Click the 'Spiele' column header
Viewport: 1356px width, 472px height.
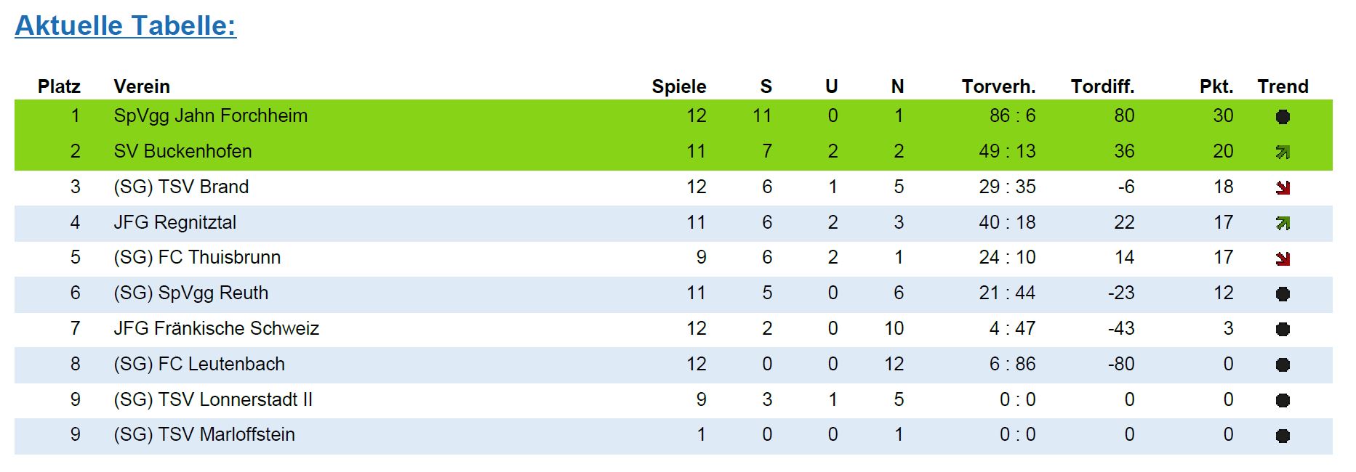tap(678, 87)
